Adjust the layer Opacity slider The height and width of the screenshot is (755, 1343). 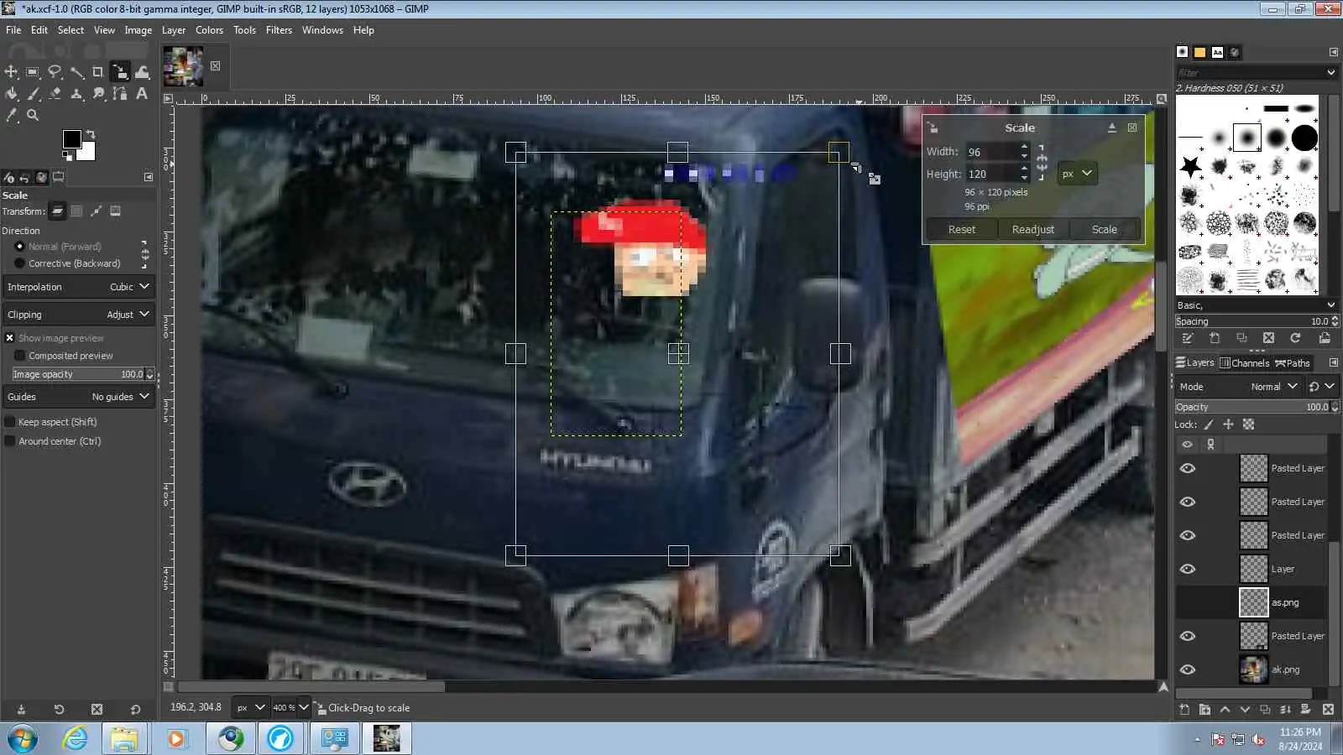(1257, 407)
